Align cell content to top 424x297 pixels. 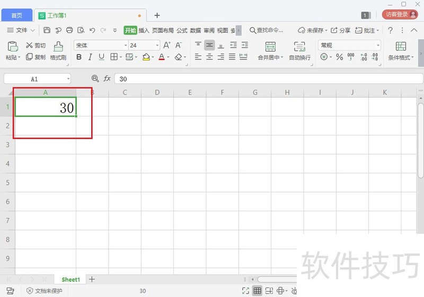(x=198, y=44)
